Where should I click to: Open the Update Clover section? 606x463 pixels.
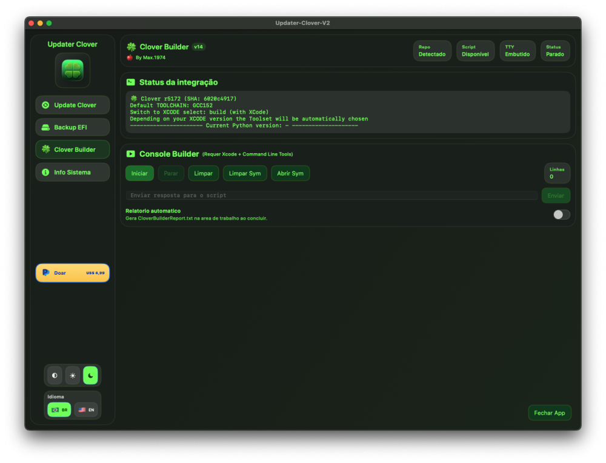(x=72, y=105)
